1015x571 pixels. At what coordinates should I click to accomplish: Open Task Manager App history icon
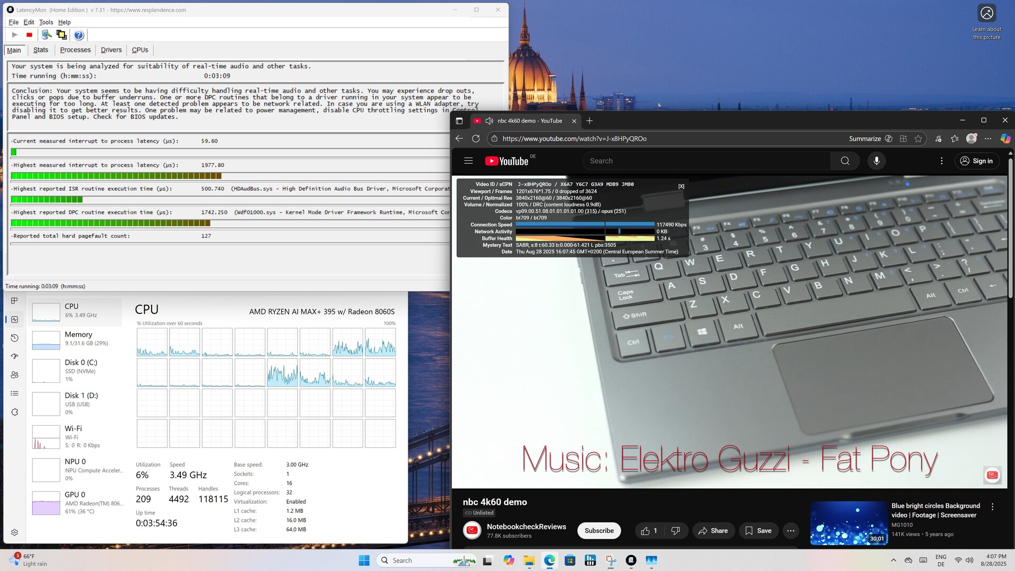(x=15, y=338)
